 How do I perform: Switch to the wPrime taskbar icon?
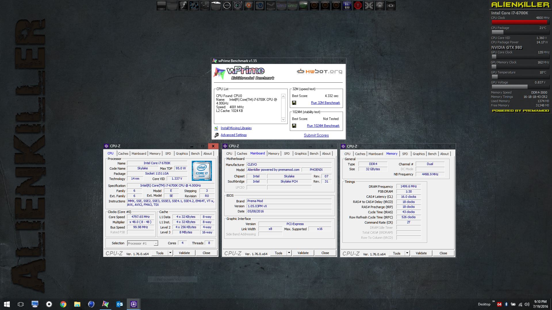pyautogui.click(x=106, y=304)
